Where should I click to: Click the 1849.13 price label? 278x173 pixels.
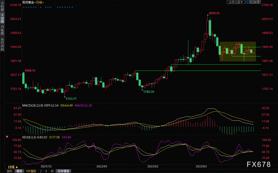(x=30, y=70)
